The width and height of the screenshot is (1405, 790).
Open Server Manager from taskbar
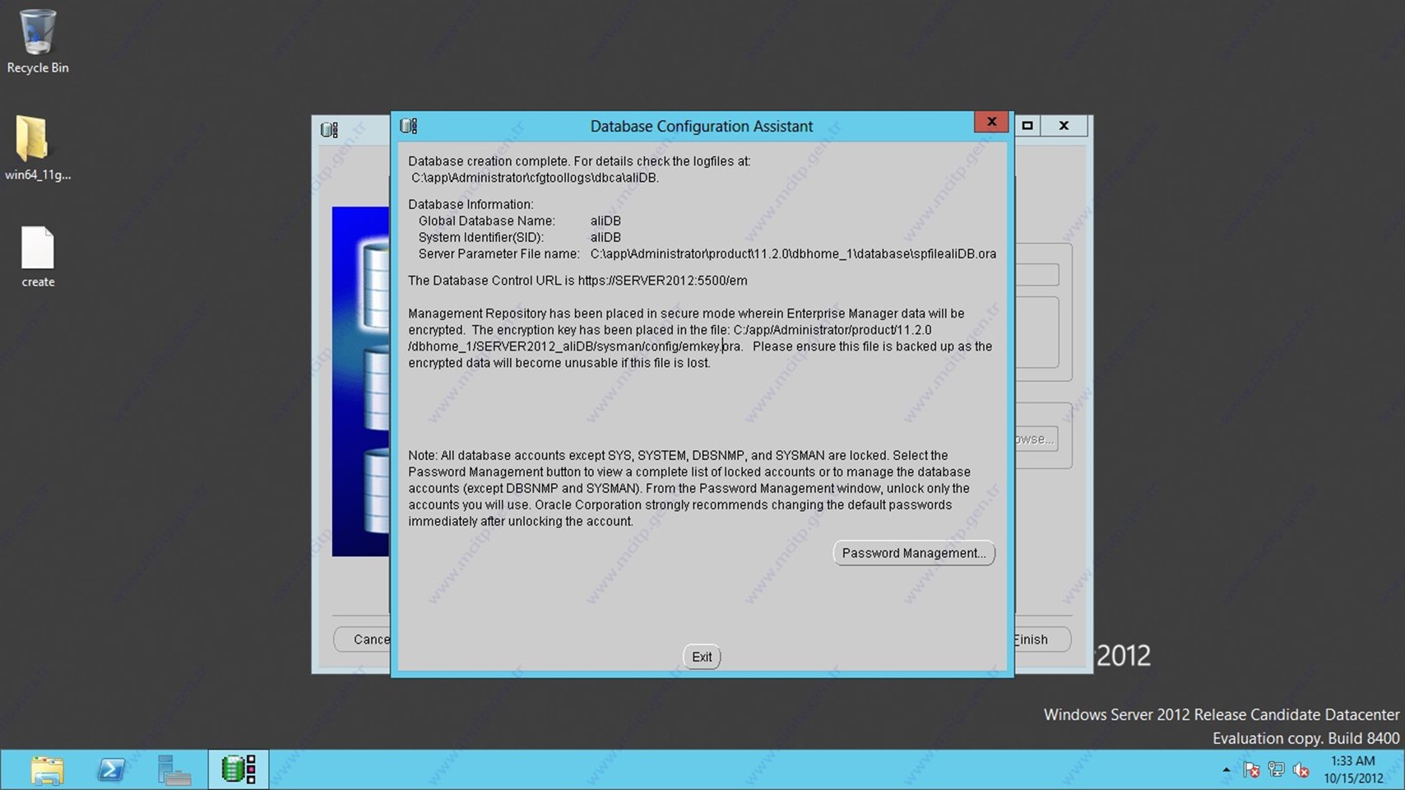coord(174,770)
